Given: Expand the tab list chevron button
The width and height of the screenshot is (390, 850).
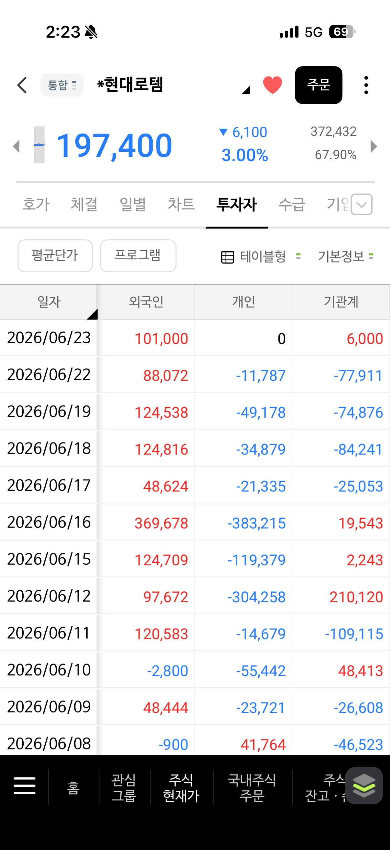Looking at the screenshot, I should pyautogui.click(x=361, y=205).
